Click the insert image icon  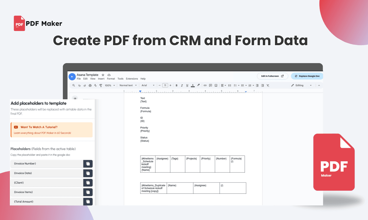pyautogui.click(x=216, y=85)
